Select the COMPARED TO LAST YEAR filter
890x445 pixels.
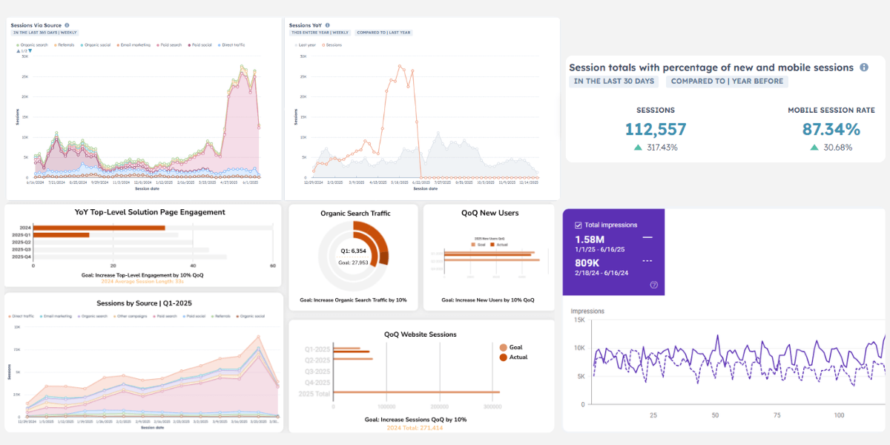pyautogui.click(x=384, y=33)
